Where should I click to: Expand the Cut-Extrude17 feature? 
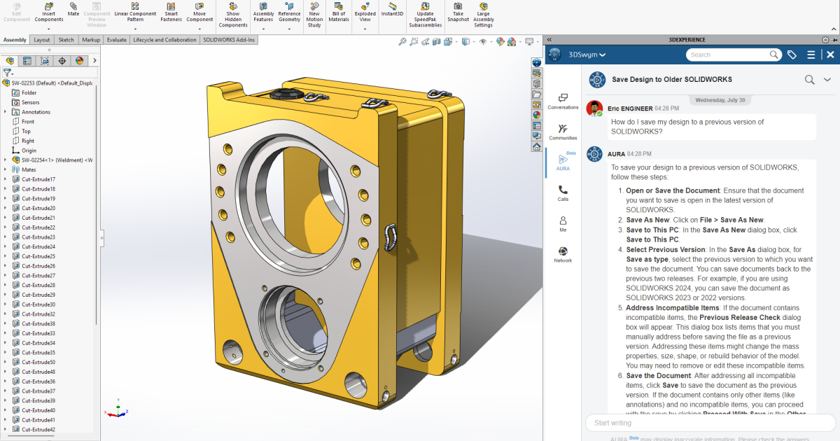(6, 178)
